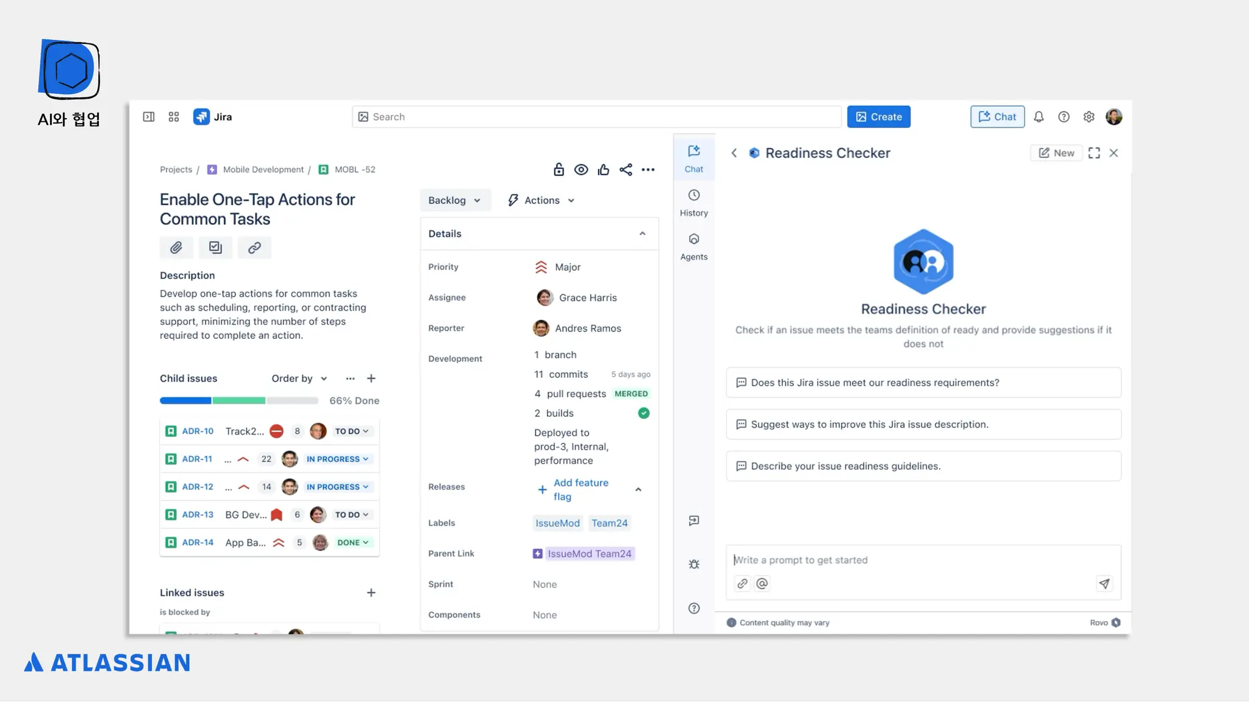This screenshot has width=1249, height=702.
Task: Open the Order by dropdown
Action: [x=299, y=378]
